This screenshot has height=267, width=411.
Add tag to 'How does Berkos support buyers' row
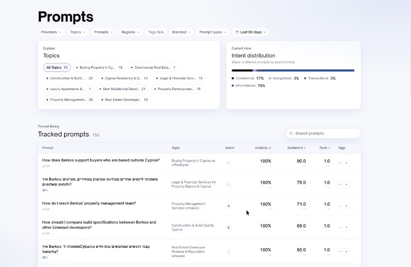[346, 163]
